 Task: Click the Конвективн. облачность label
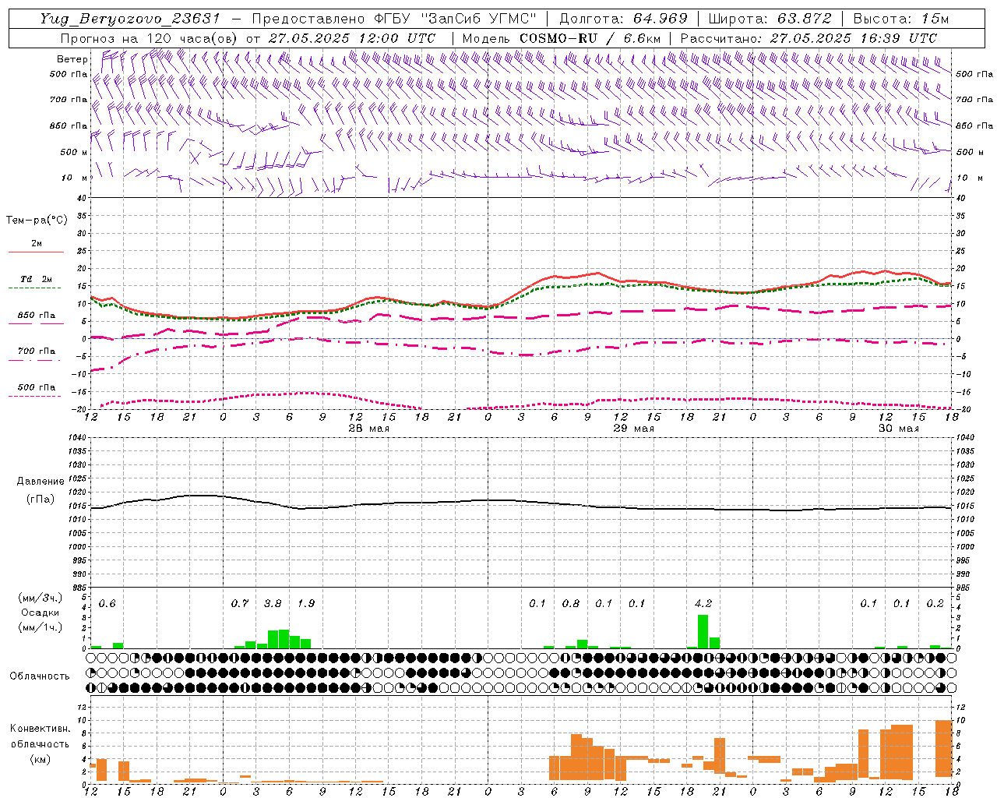(40, 736)
